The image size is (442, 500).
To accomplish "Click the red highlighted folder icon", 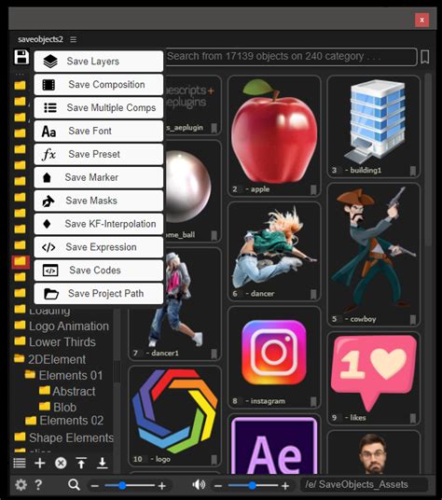I will [x=21, y=262].
